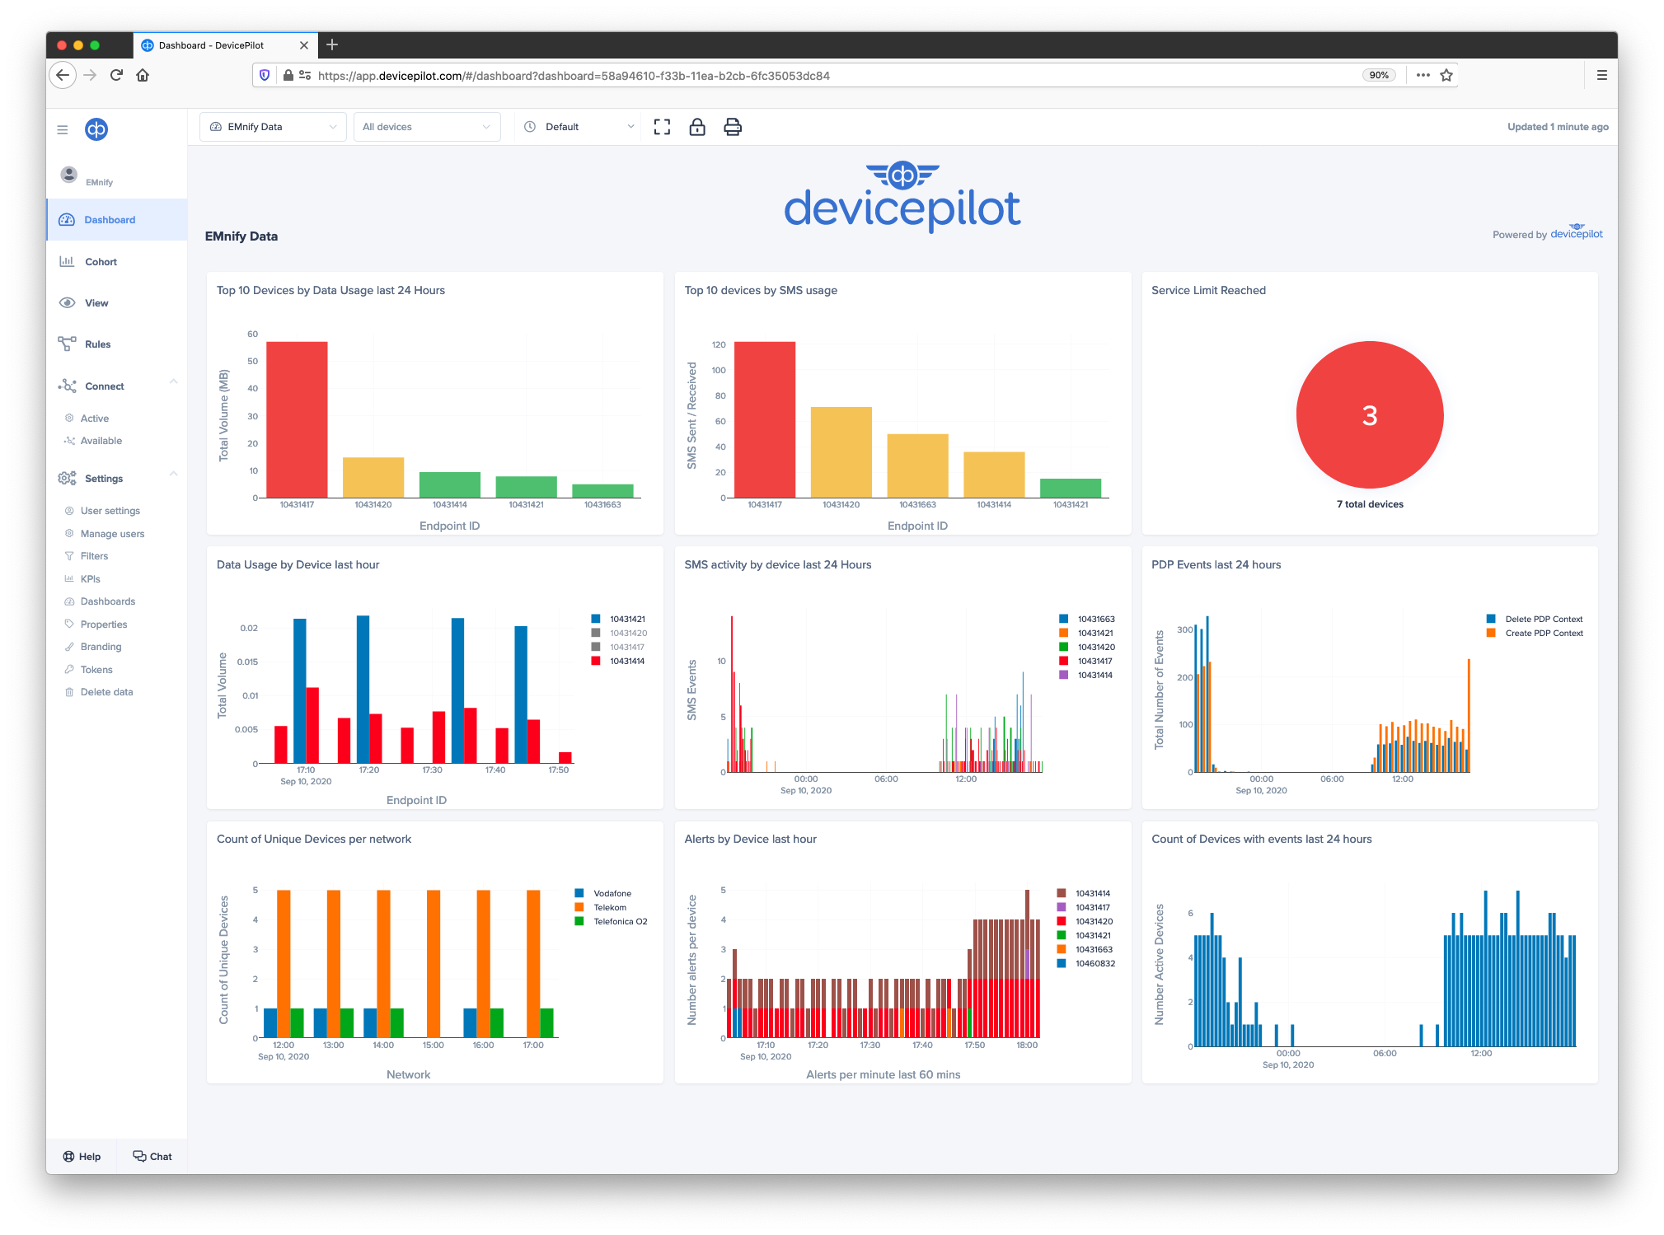Open Firefox application menu
Screen dimensions: 1664x1235
point(1602,75)
